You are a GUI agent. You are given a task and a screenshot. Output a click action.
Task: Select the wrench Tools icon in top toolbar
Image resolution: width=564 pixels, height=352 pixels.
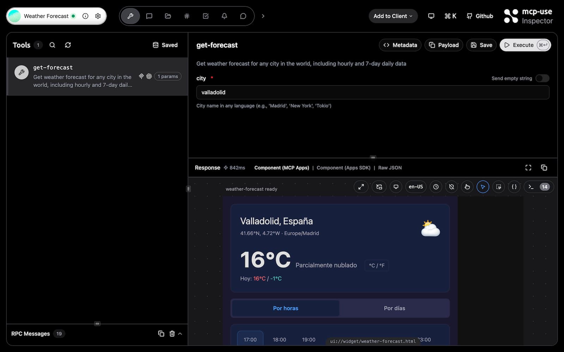tap(130, 16)
